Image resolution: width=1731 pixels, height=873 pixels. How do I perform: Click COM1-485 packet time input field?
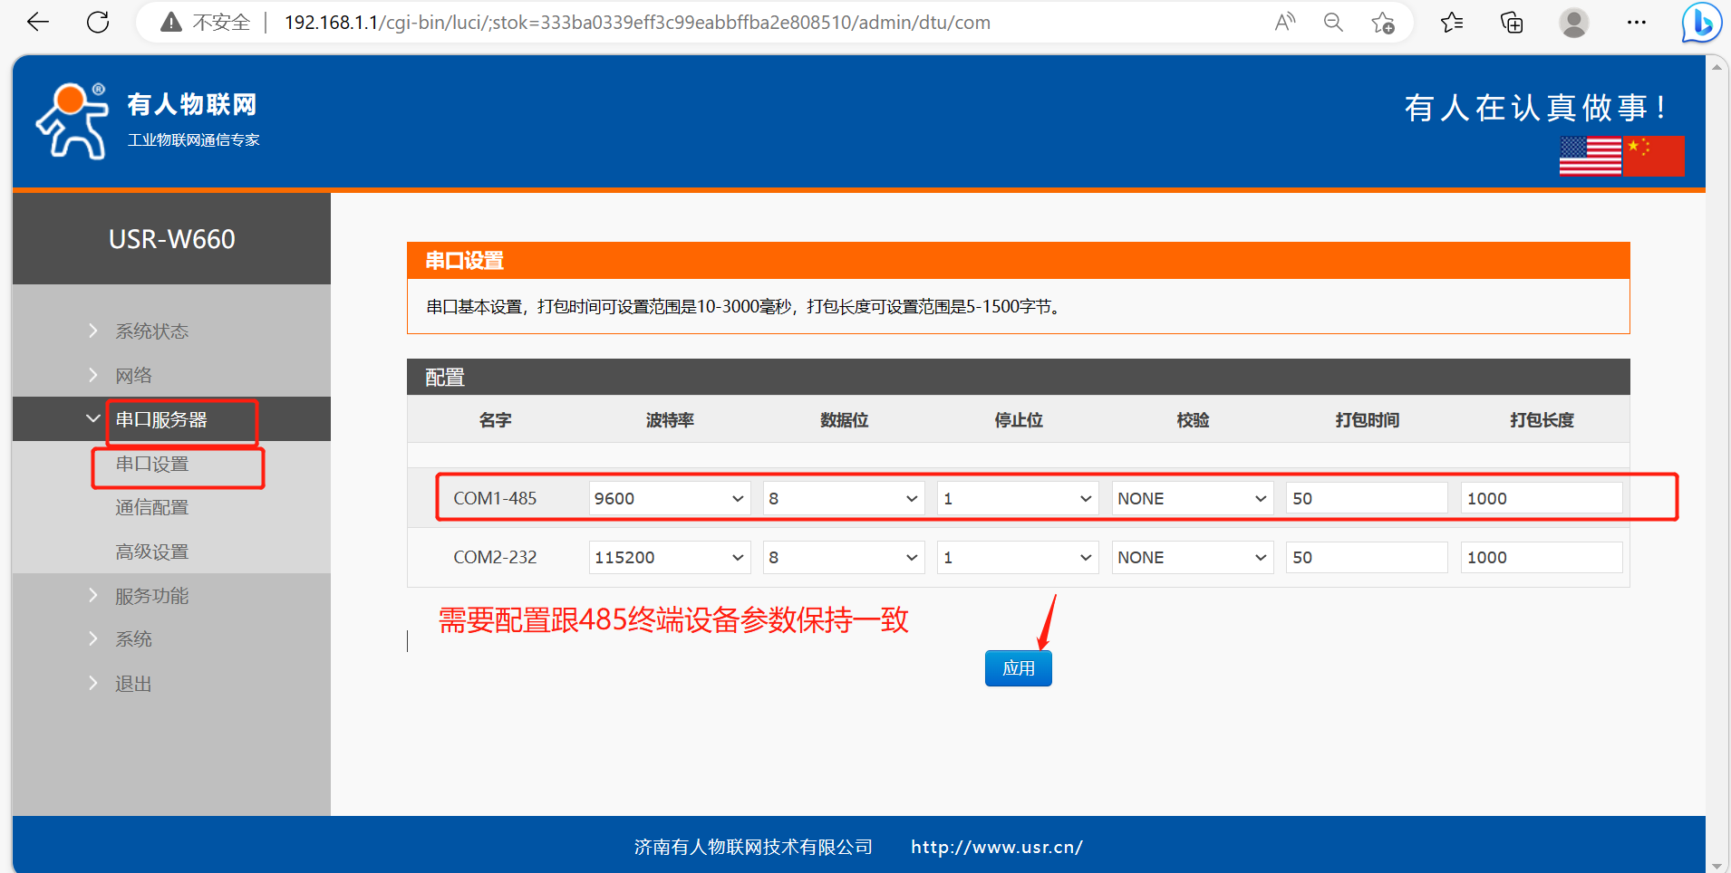[1366, 498]
